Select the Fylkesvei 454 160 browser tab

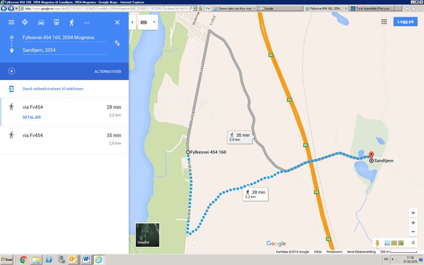click(x=326, y=8)
